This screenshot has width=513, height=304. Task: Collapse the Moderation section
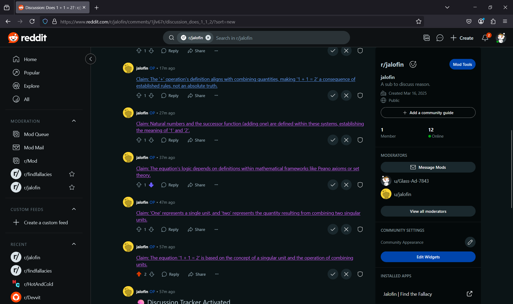pyautogui.click(x=74, y=121)
